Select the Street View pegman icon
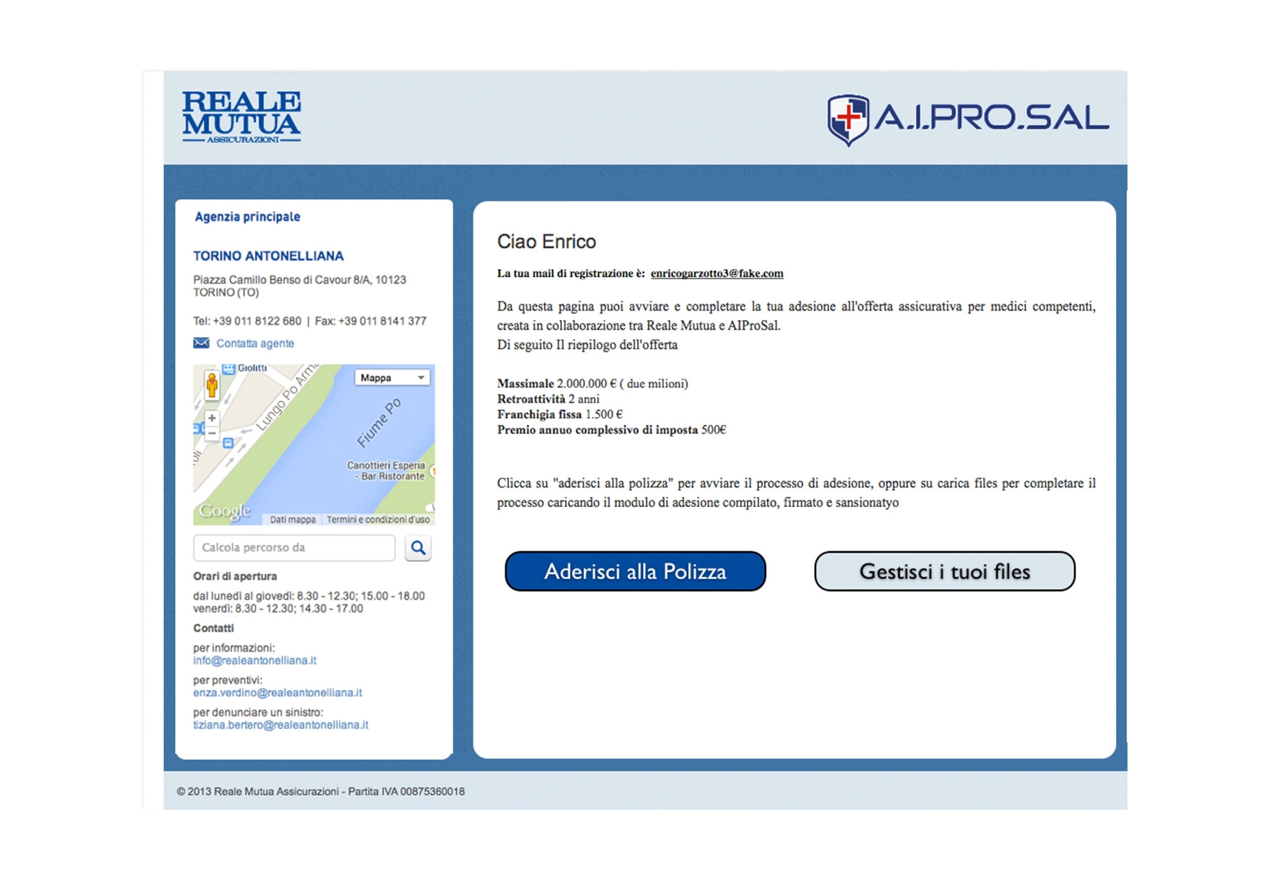The image size is (1271, 879). [x=211, y=387]
